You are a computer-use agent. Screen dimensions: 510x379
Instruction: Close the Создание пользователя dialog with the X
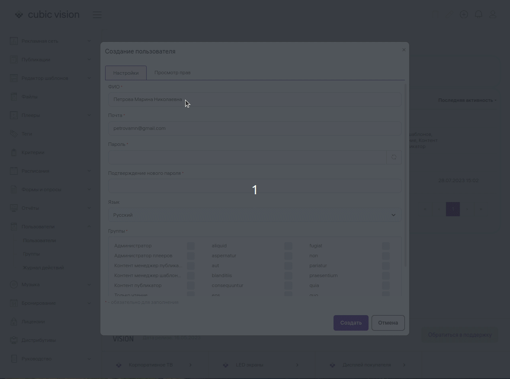(404, 50)
